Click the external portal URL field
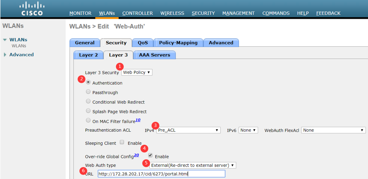This screenshot has width=368, height=179. click(161, 174)
